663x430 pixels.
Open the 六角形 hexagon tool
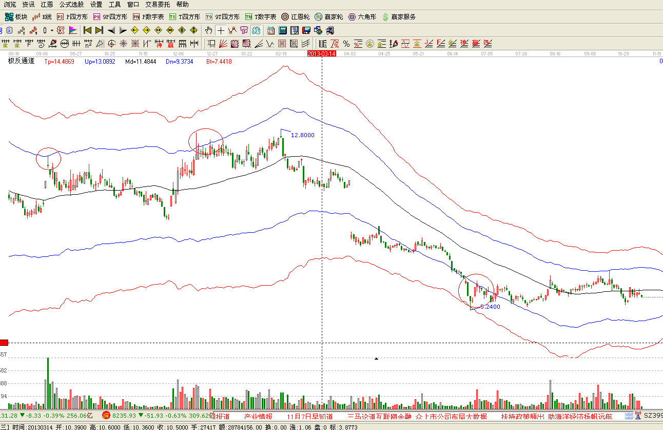coord(362,17)
